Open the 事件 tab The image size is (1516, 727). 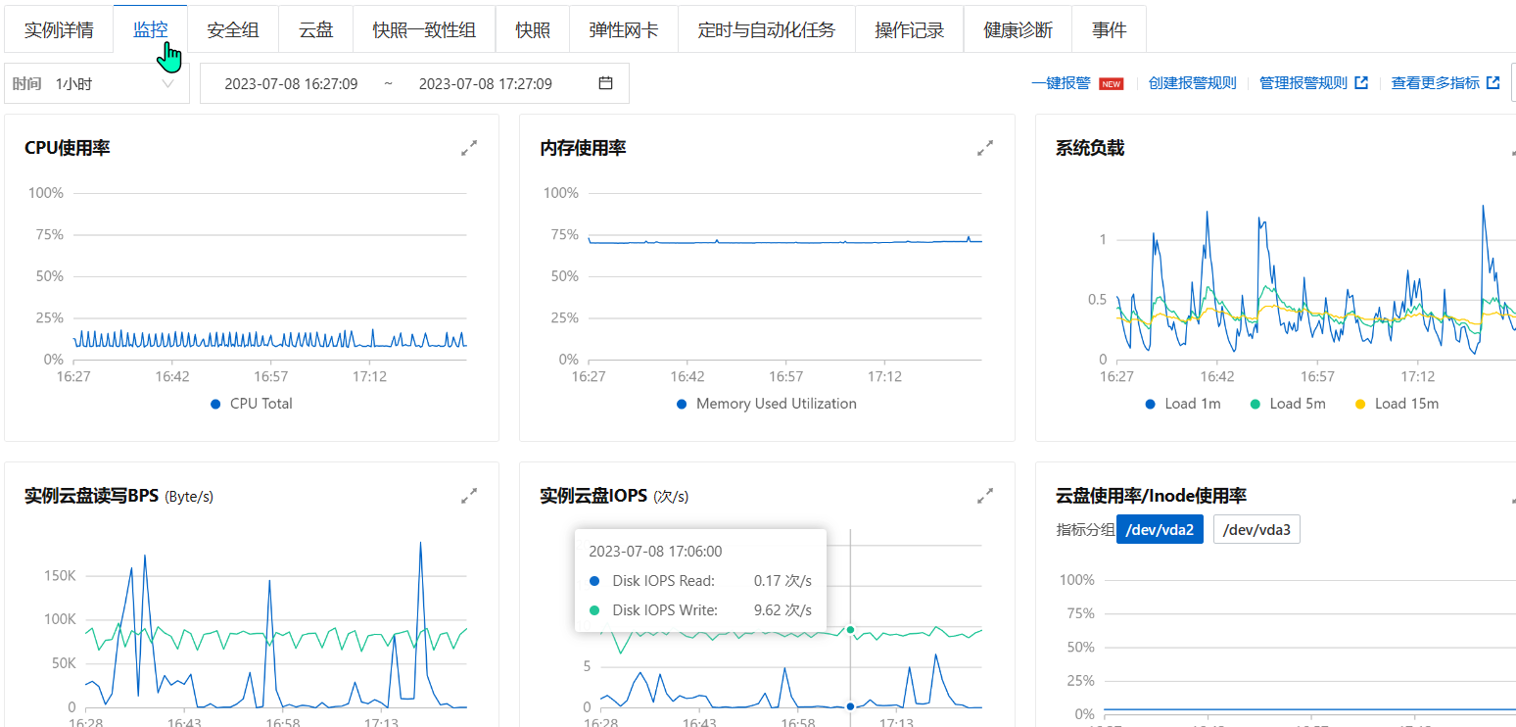(x=1110, y=30)
